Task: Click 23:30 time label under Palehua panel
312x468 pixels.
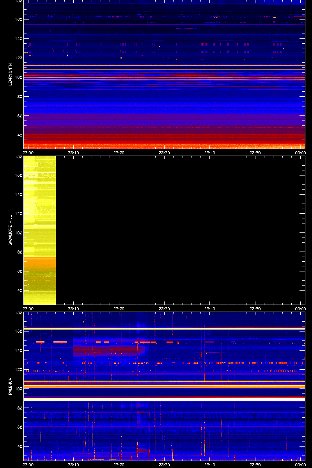Action: tap(164, 464)
